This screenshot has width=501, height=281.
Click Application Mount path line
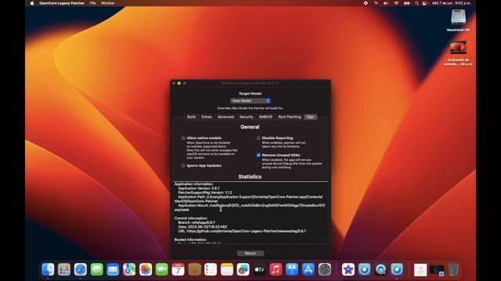point(250,208)
